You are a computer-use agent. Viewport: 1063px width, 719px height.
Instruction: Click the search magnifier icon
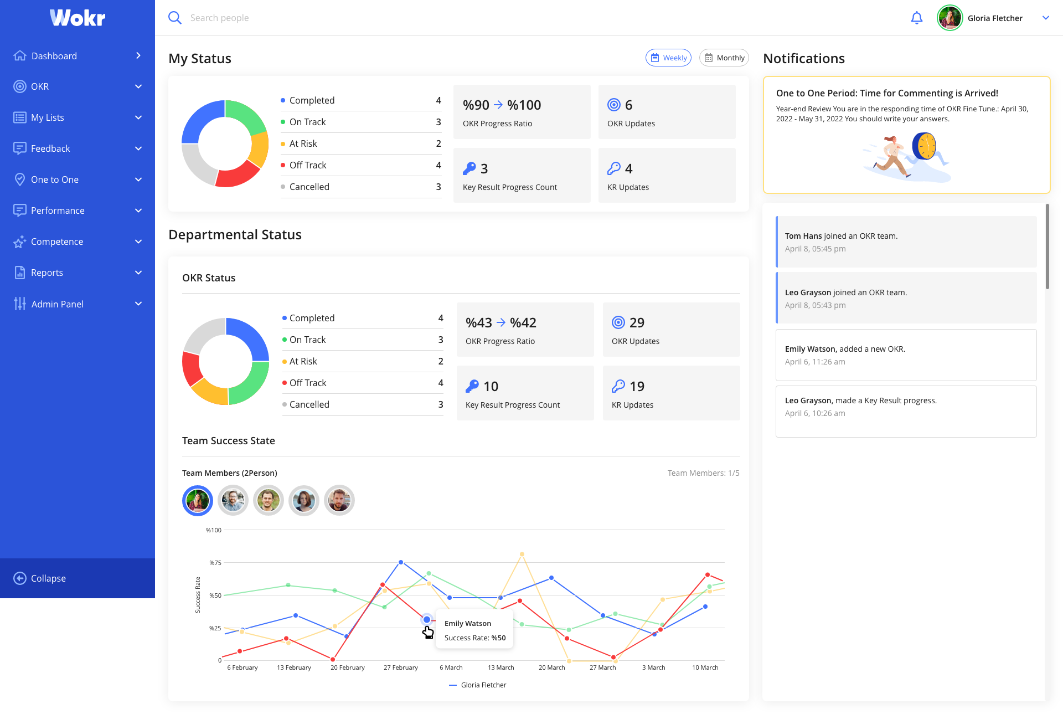tap(174, 17)
